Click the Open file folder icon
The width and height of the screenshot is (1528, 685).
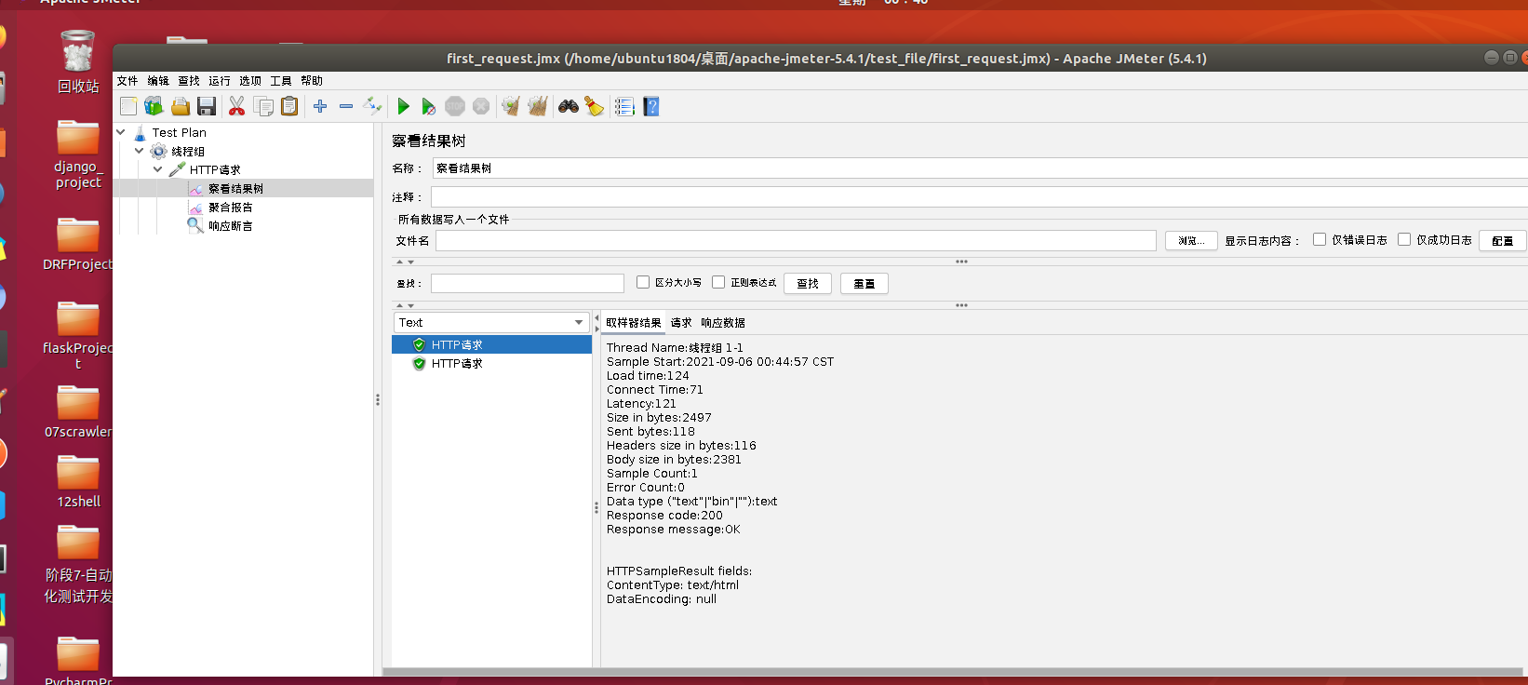click(x=181, y=106)
